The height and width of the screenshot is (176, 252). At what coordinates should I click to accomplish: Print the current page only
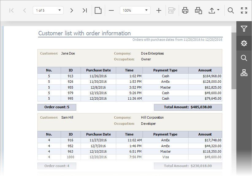pyautogui.click(x=198, y=10)
